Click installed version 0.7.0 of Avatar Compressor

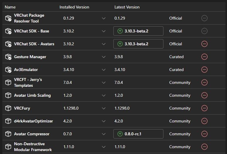pyautogui.click(x=68, y=134)
